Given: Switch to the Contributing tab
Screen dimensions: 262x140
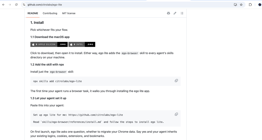Looking at the screenshot, I should [50, 13].
